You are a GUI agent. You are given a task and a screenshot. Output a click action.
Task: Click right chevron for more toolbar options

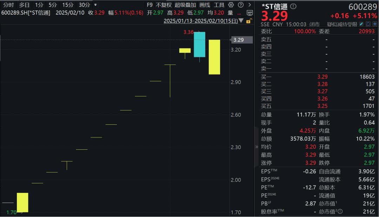[x=250, y=5]
